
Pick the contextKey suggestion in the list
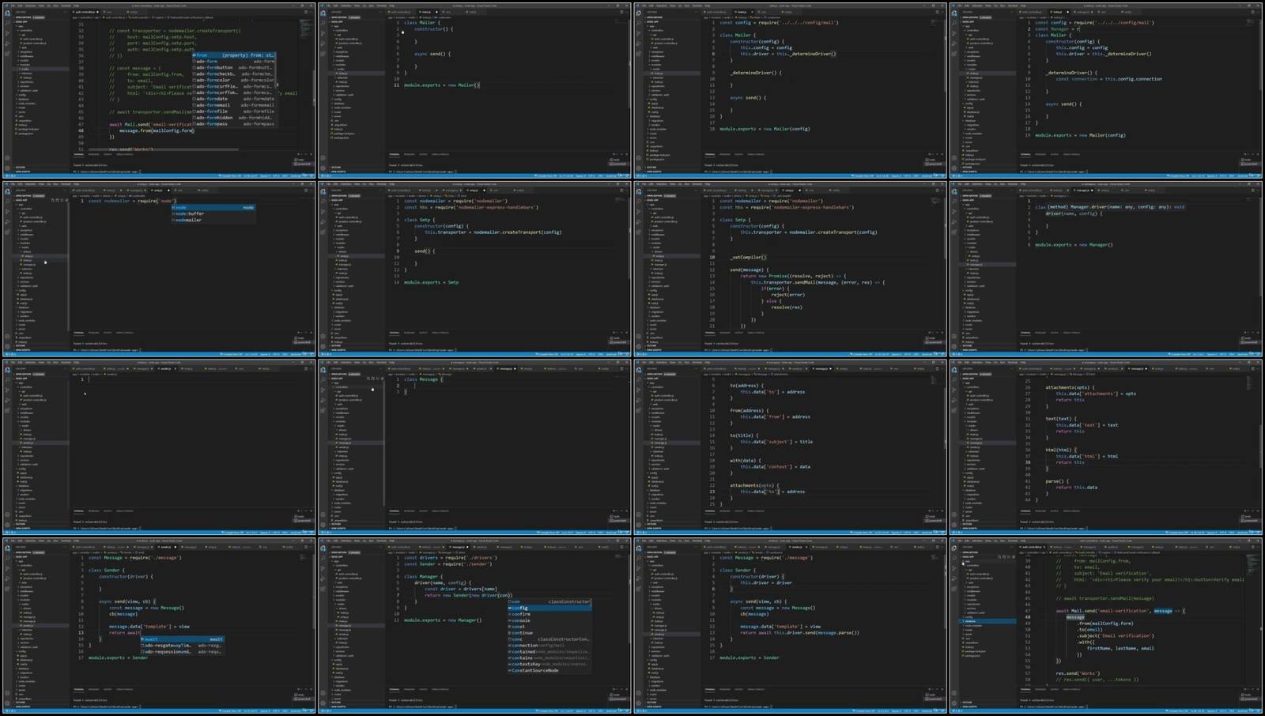[549, 664]
